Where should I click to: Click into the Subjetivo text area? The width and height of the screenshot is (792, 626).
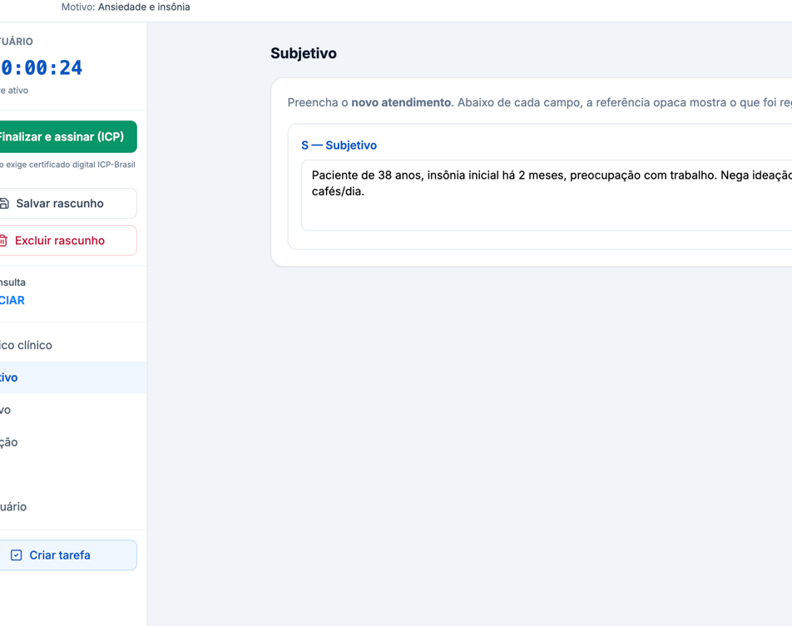click(547, 195)
